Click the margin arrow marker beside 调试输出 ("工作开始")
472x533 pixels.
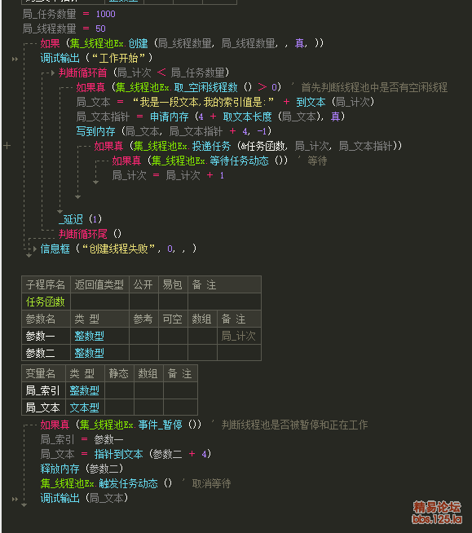pos(15,59)
